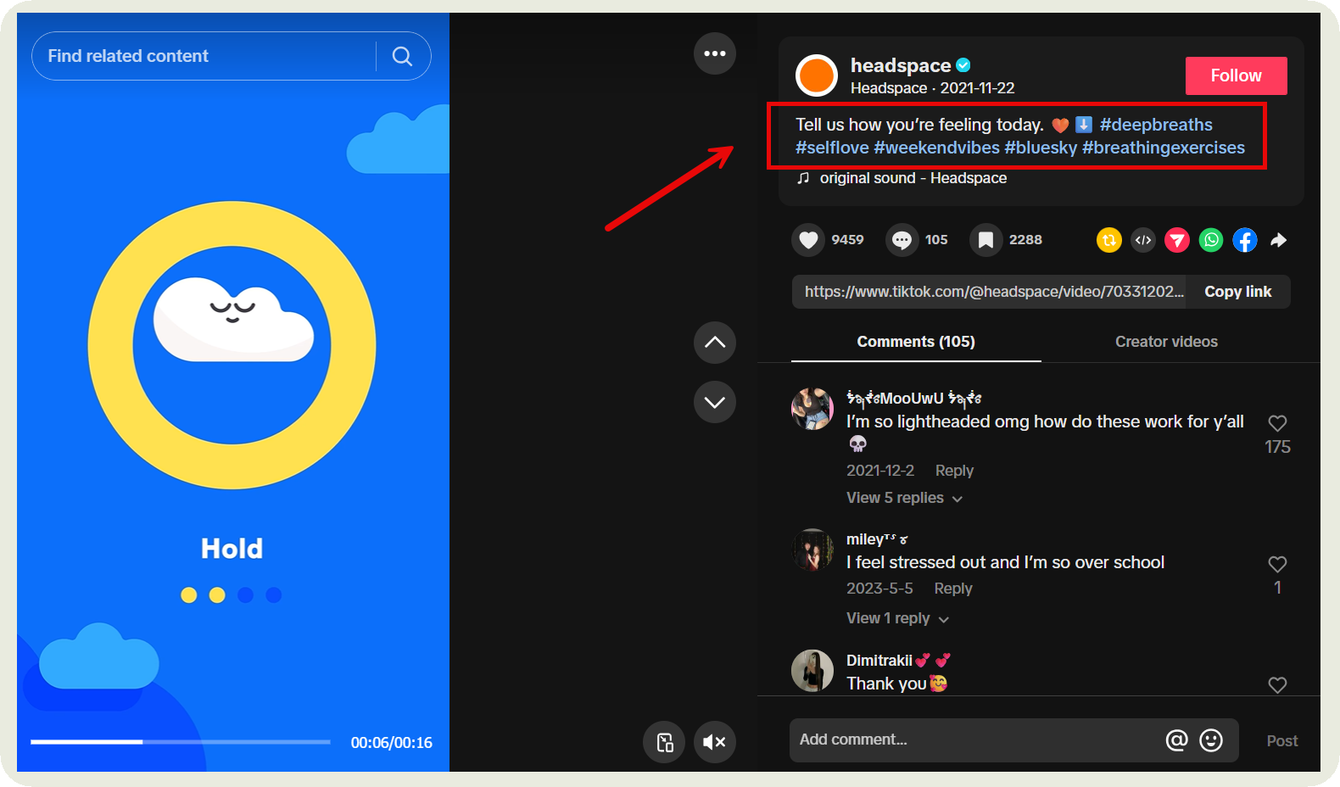Open the #bluesky hashtag
This screenshot has width=1340, height=787.
[1041, 148]
